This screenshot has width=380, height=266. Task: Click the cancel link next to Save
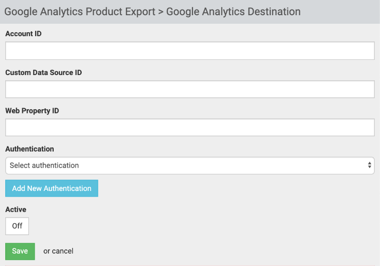click(63, 251)
